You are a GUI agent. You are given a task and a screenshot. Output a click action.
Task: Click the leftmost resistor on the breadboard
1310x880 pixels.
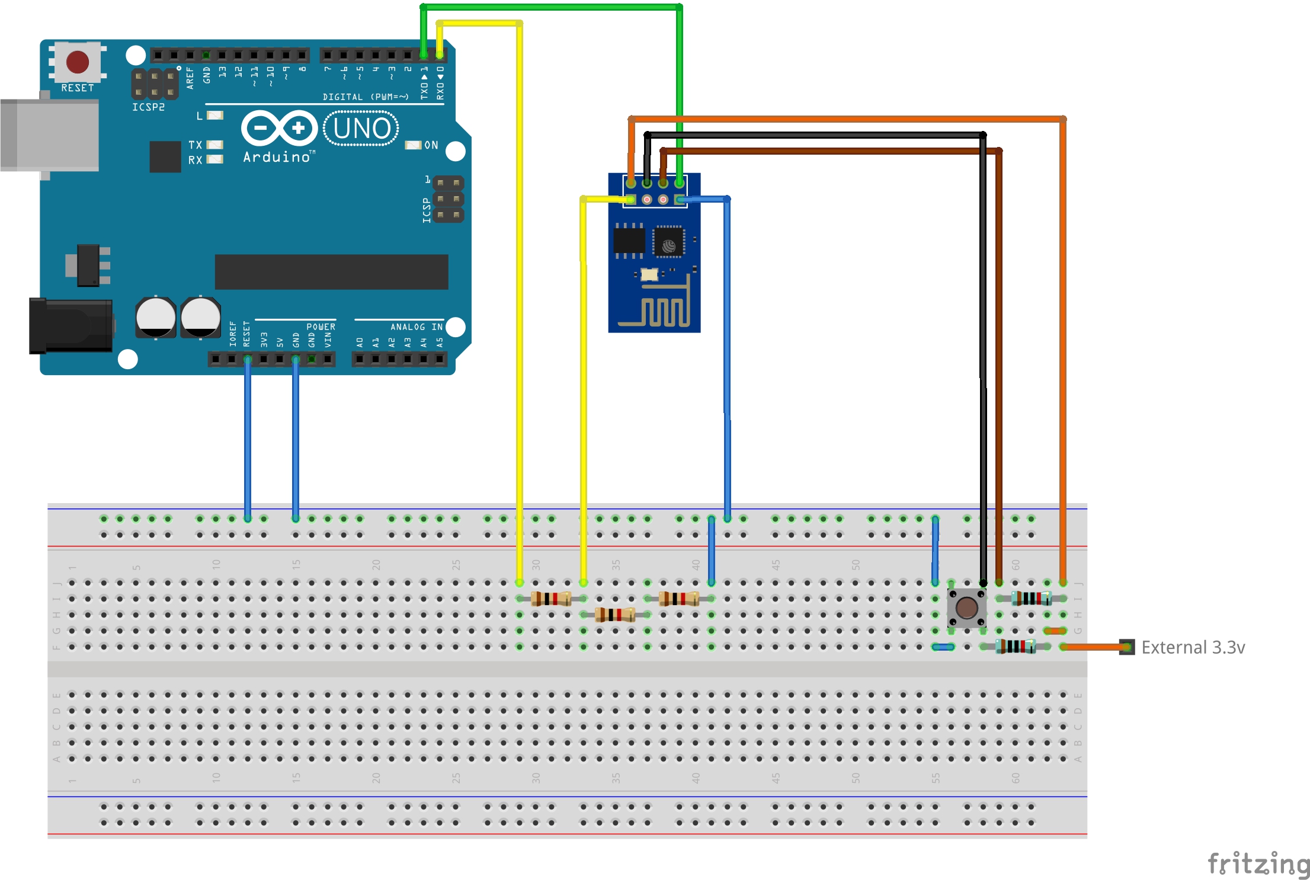[x=551, y=599]
